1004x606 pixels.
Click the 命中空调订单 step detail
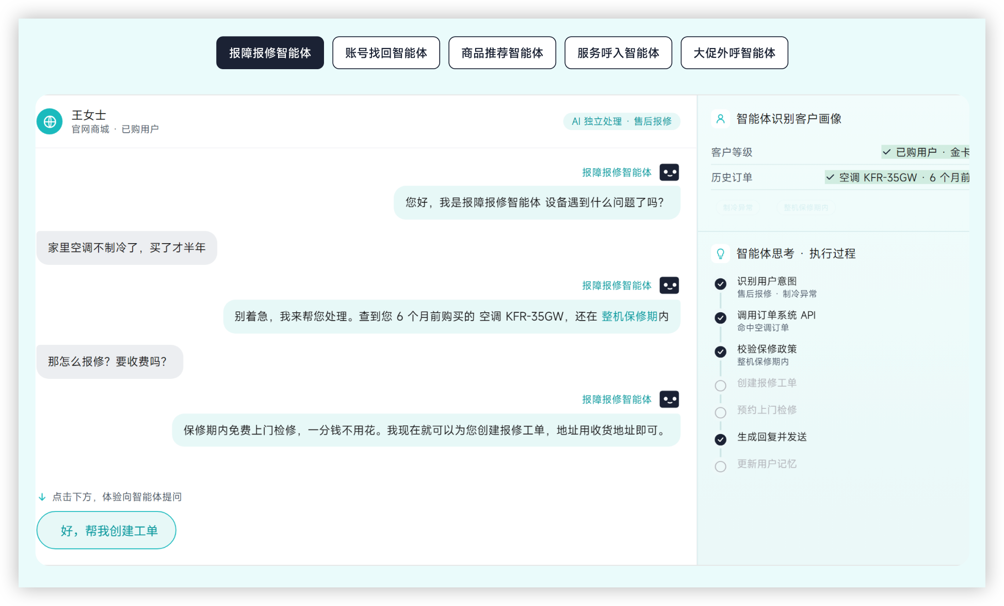click(x=763, y=328)
